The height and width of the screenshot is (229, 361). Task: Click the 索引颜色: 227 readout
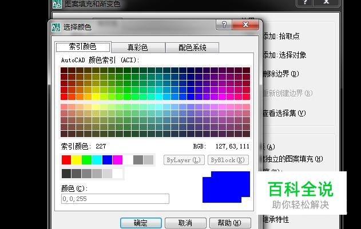pos(84,146)
